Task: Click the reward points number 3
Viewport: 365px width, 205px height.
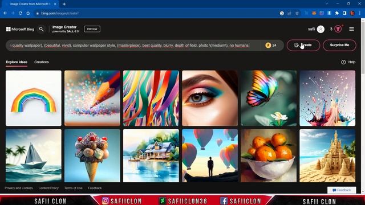Action: [x=331, y=29]
